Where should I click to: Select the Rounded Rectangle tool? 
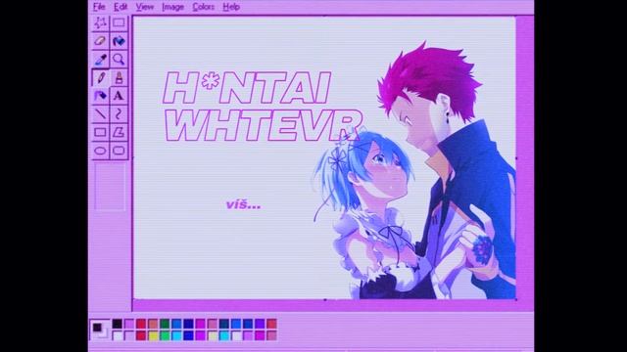pyautogui.click(x=119, y=151)
